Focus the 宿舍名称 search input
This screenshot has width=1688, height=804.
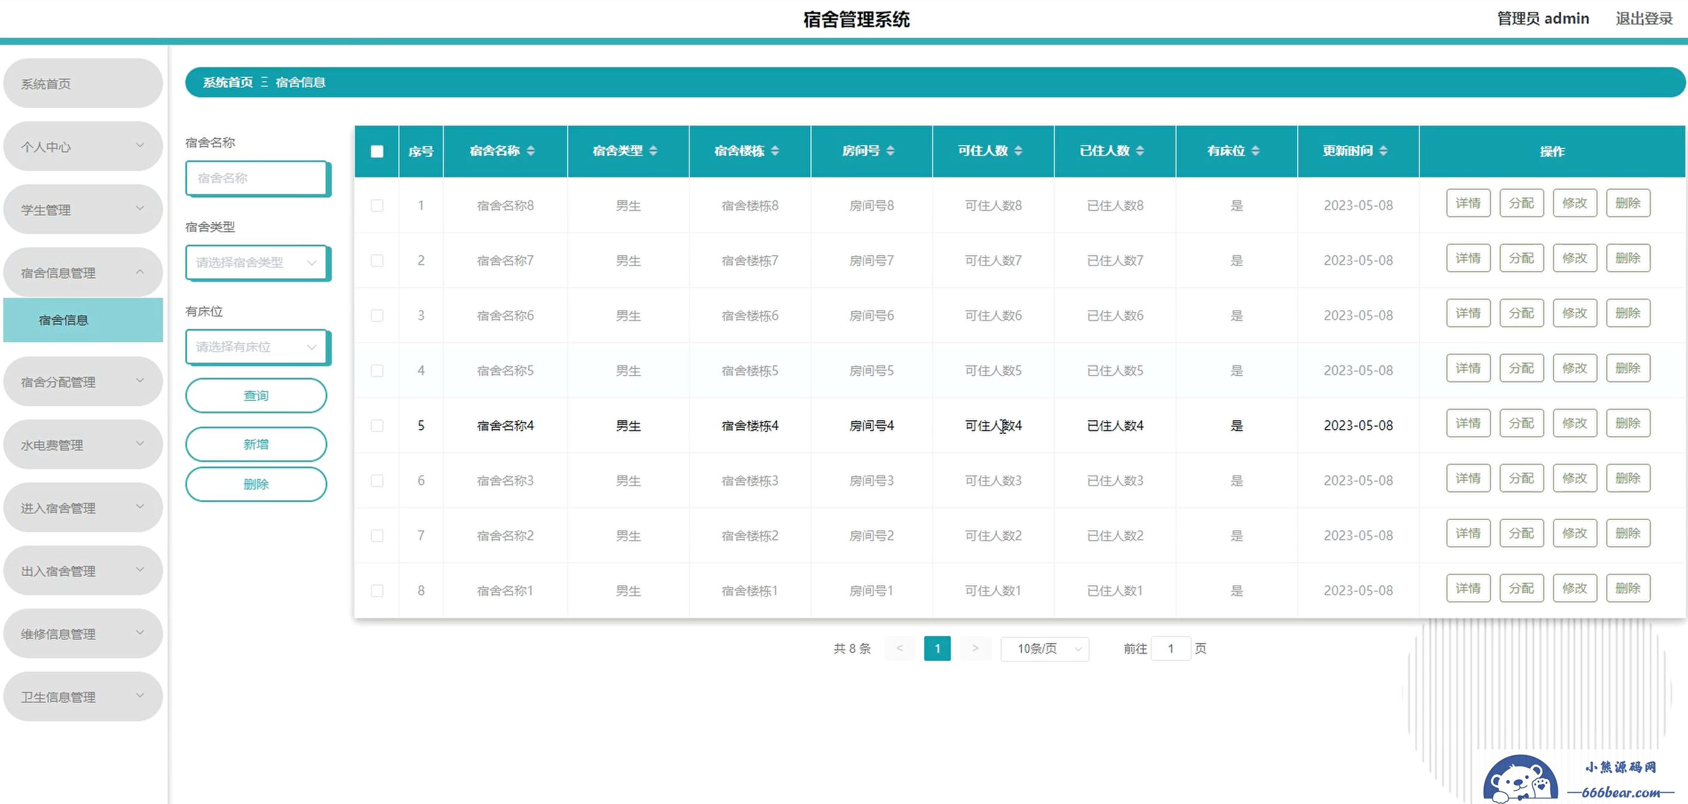pos(257,178)
